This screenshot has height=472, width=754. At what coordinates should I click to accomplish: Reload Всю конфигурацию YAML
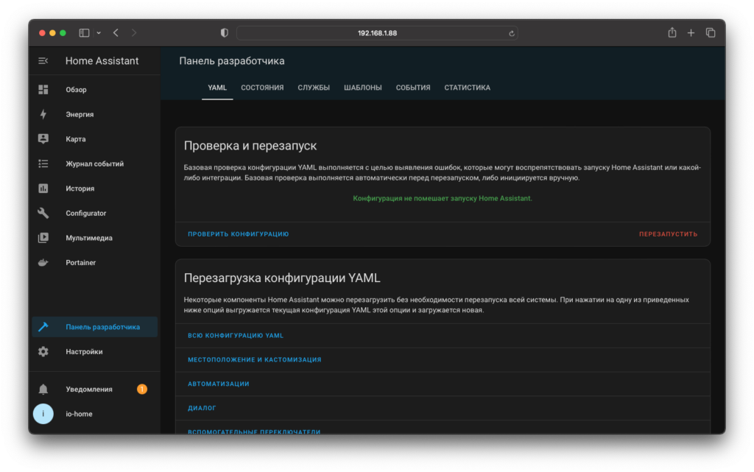click(236, 336)
